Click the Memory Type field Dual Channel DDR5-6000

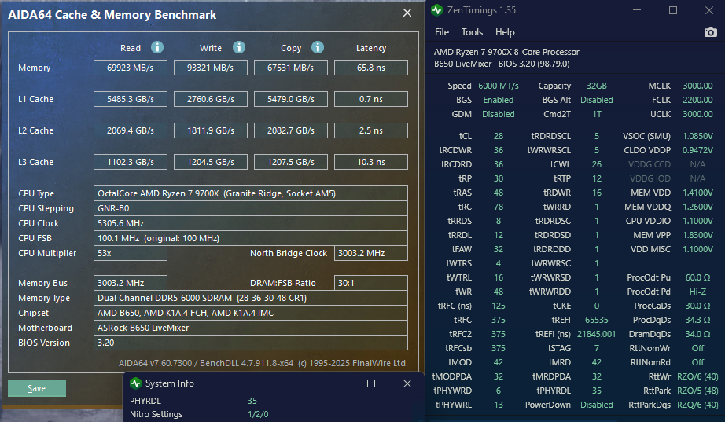[x=251, y=298]
